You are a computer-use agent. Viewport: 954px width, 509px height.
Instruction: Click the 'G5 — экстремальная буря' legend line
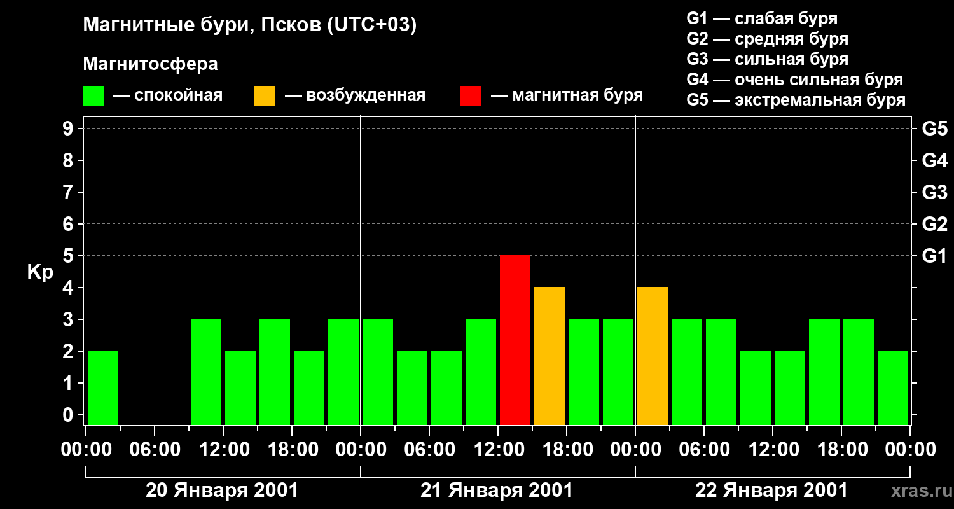pyautogui.click(x=796, y=100)
